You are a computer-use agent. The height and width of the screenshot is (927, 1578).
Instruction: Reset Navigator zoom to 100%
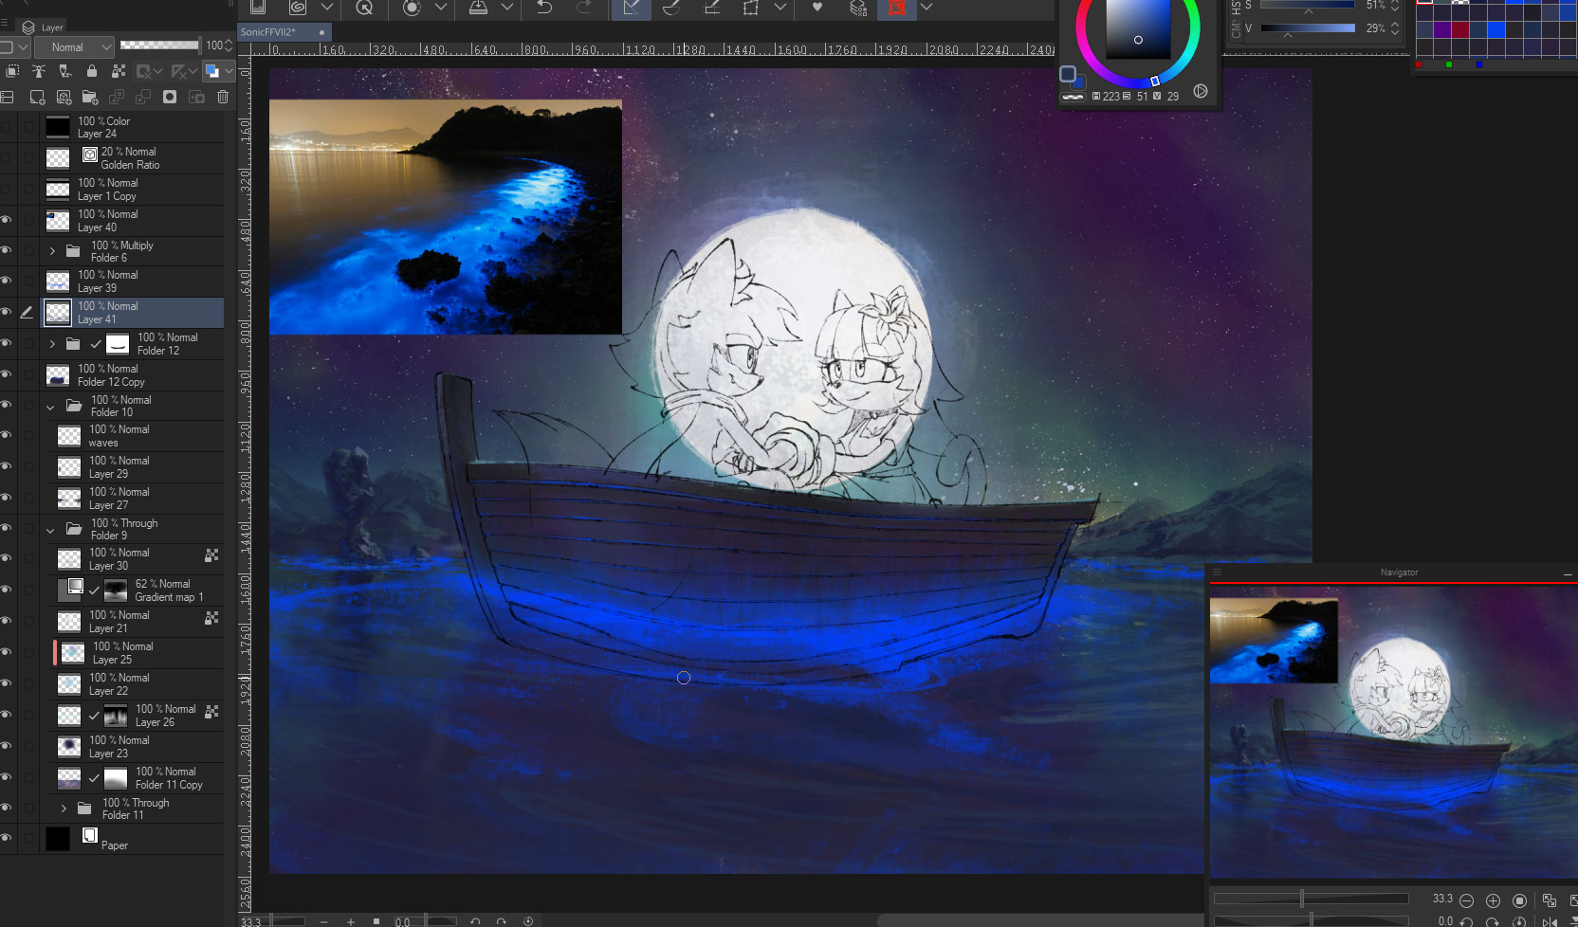(x=1519, y=900)
